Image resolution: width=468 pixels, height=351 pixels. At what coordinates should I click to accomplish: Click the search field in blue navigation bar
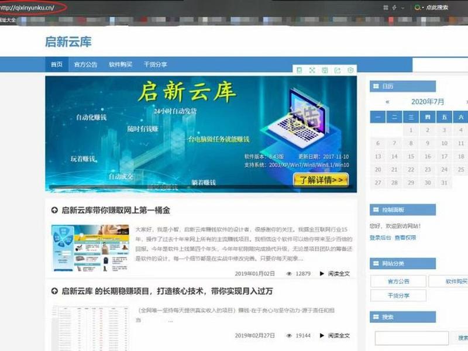click(440, 64)
